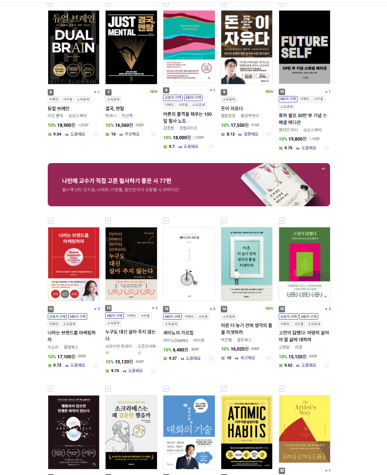This screenshot has width=387, height=475.
Task: Select checkbox above 세이노의 가르침 cover
Action: 166,221
